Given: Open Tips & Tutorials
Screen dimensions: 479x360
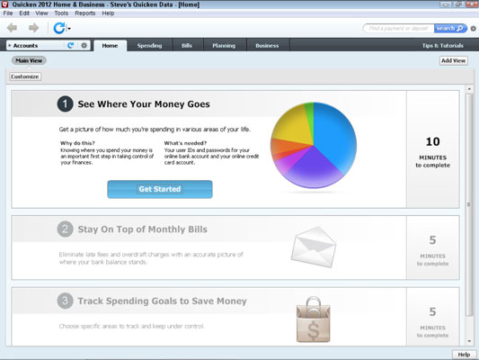Looking at the screenshot, I should [443, 46].
